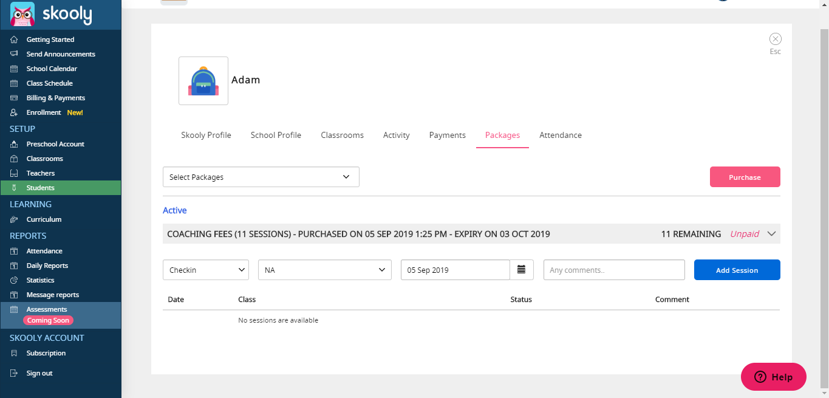
Task: Click Adam's backpack avatar image
Action: 203,81
